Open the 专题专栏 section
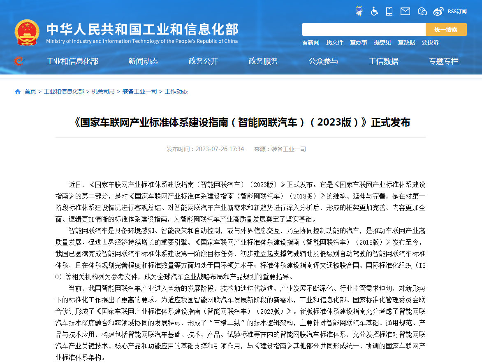482x364 pixels. [443, 61]
